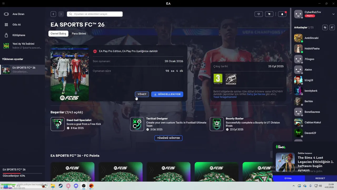337x190 pixels.
Task: Open shopping cart icon
Action: 269,14
